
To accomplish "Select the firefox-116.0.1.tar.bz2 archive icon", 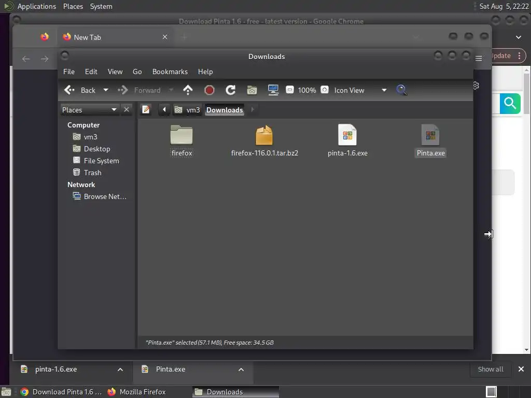I will pos(264,135).
